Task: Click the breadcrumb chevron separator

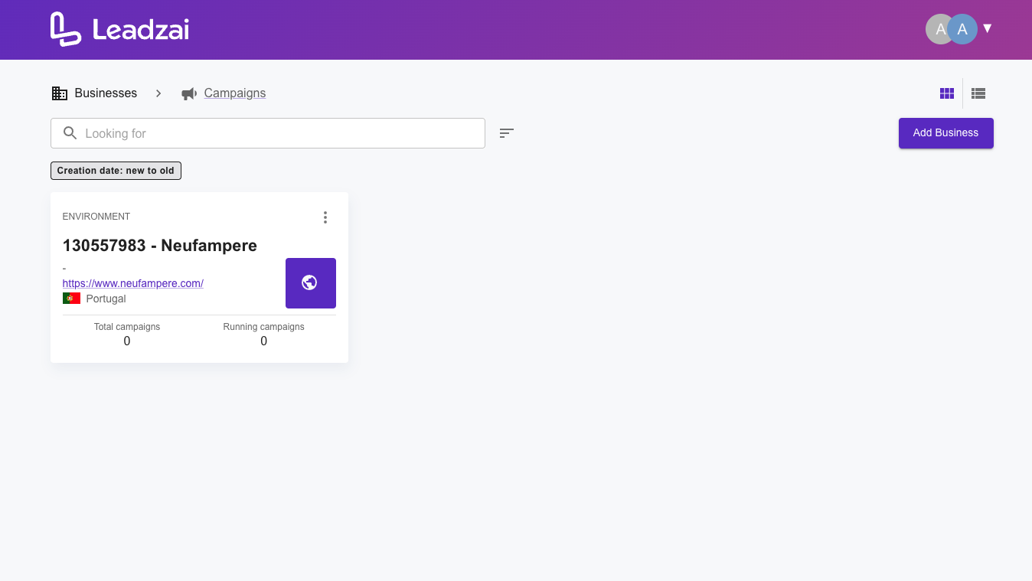Action: tap(158, 93)
